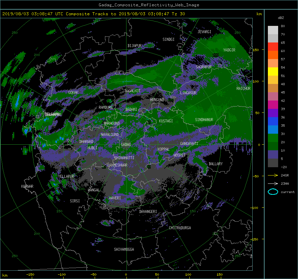The image size is (298, 279).
Task: Pick the bright green 30 dBZ swatch
Action: (273, 138)
